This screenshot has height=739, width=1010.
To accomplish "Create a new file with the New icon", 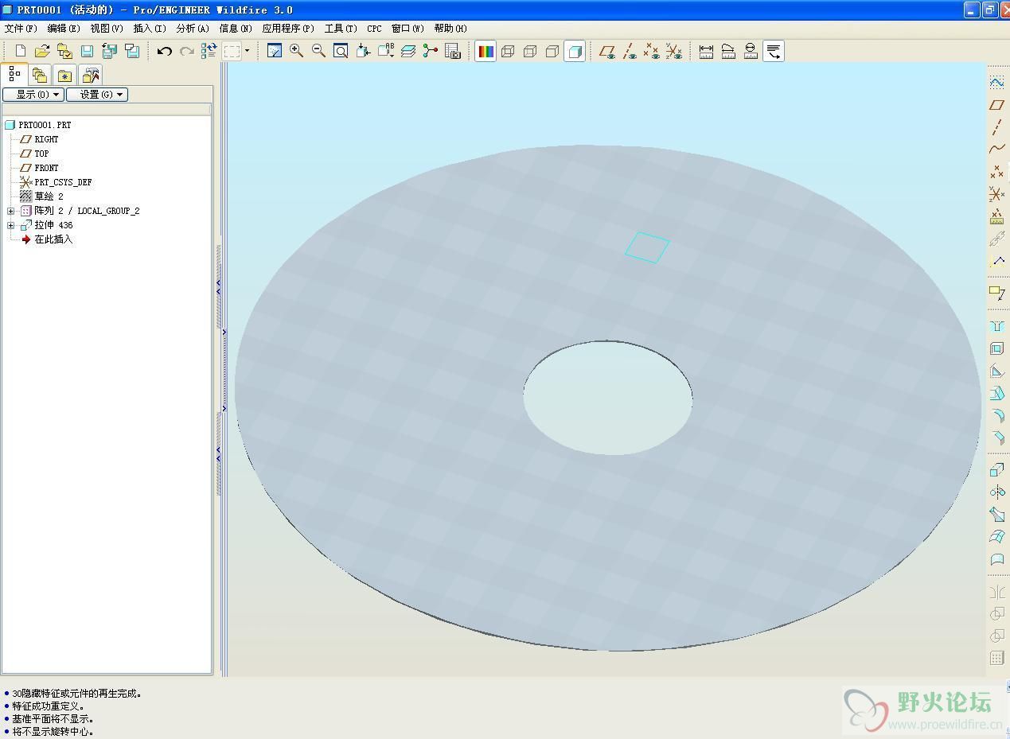I will point(21,51).
